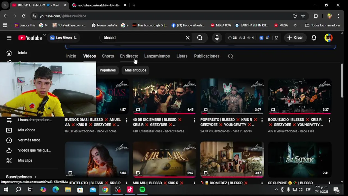The width and height of the screenshot is (348, 196).
Task: Click the Inicio home icon in sidebar
Action: pos(9,53)
